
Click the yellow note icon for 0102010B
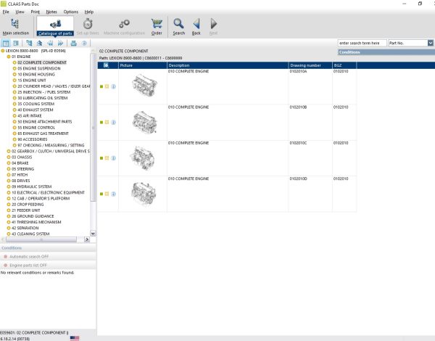(x=108, y=122)
